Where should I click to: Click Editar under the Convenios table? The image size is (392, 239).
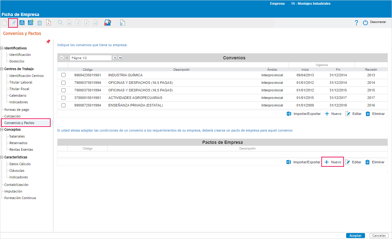(353, 114)
